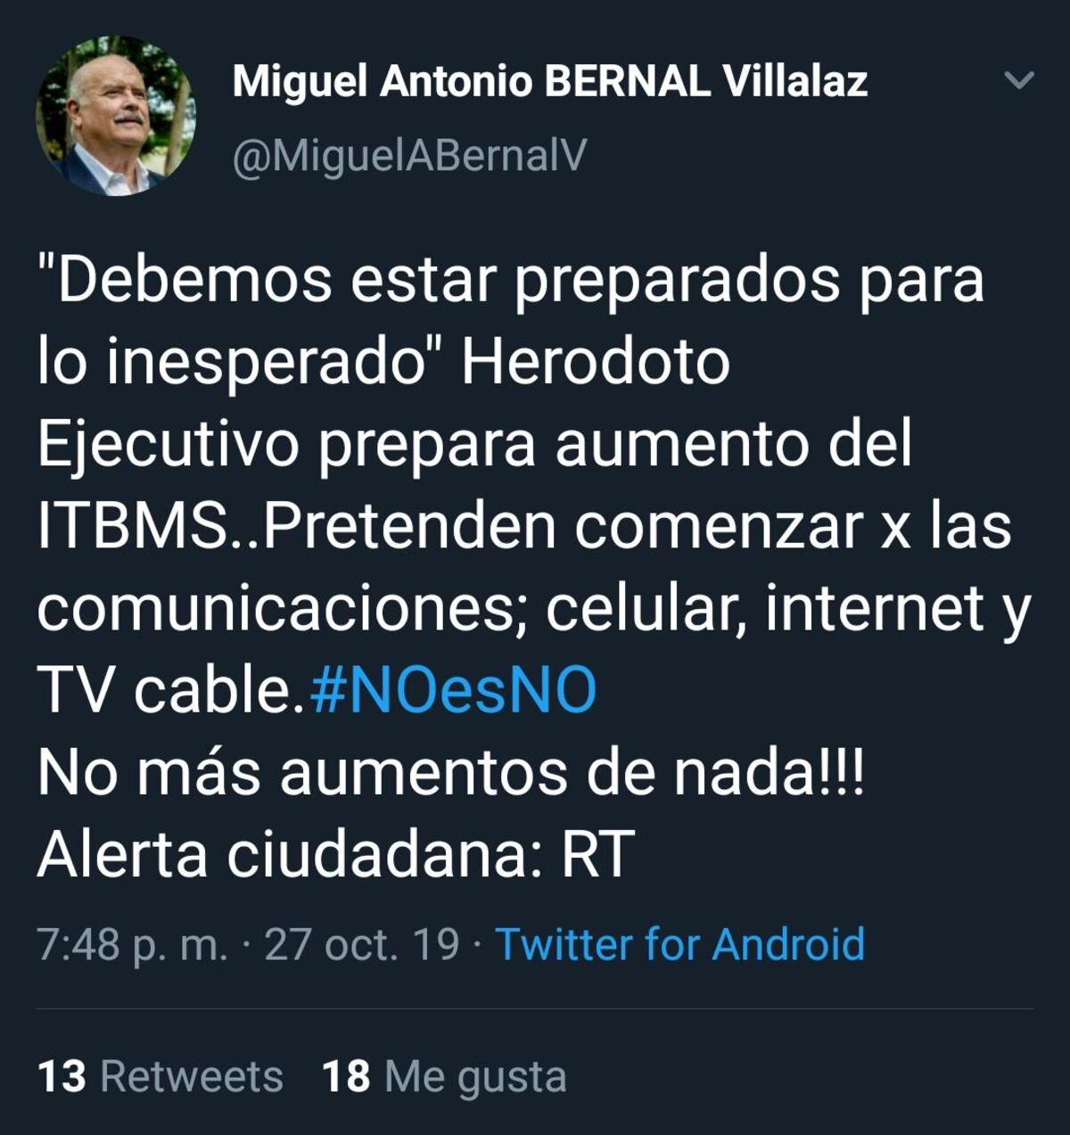Open the Me gusta label list
1070x1135 pixels.
[475, 1077]
